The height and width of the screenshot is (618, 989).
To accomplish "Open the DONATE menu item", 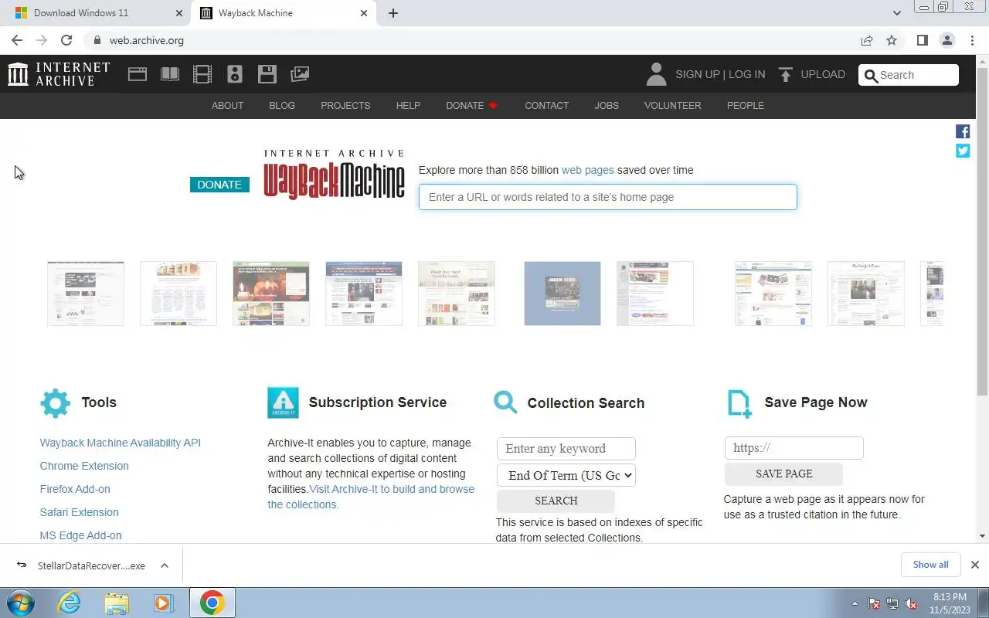I will coord(471,105).
